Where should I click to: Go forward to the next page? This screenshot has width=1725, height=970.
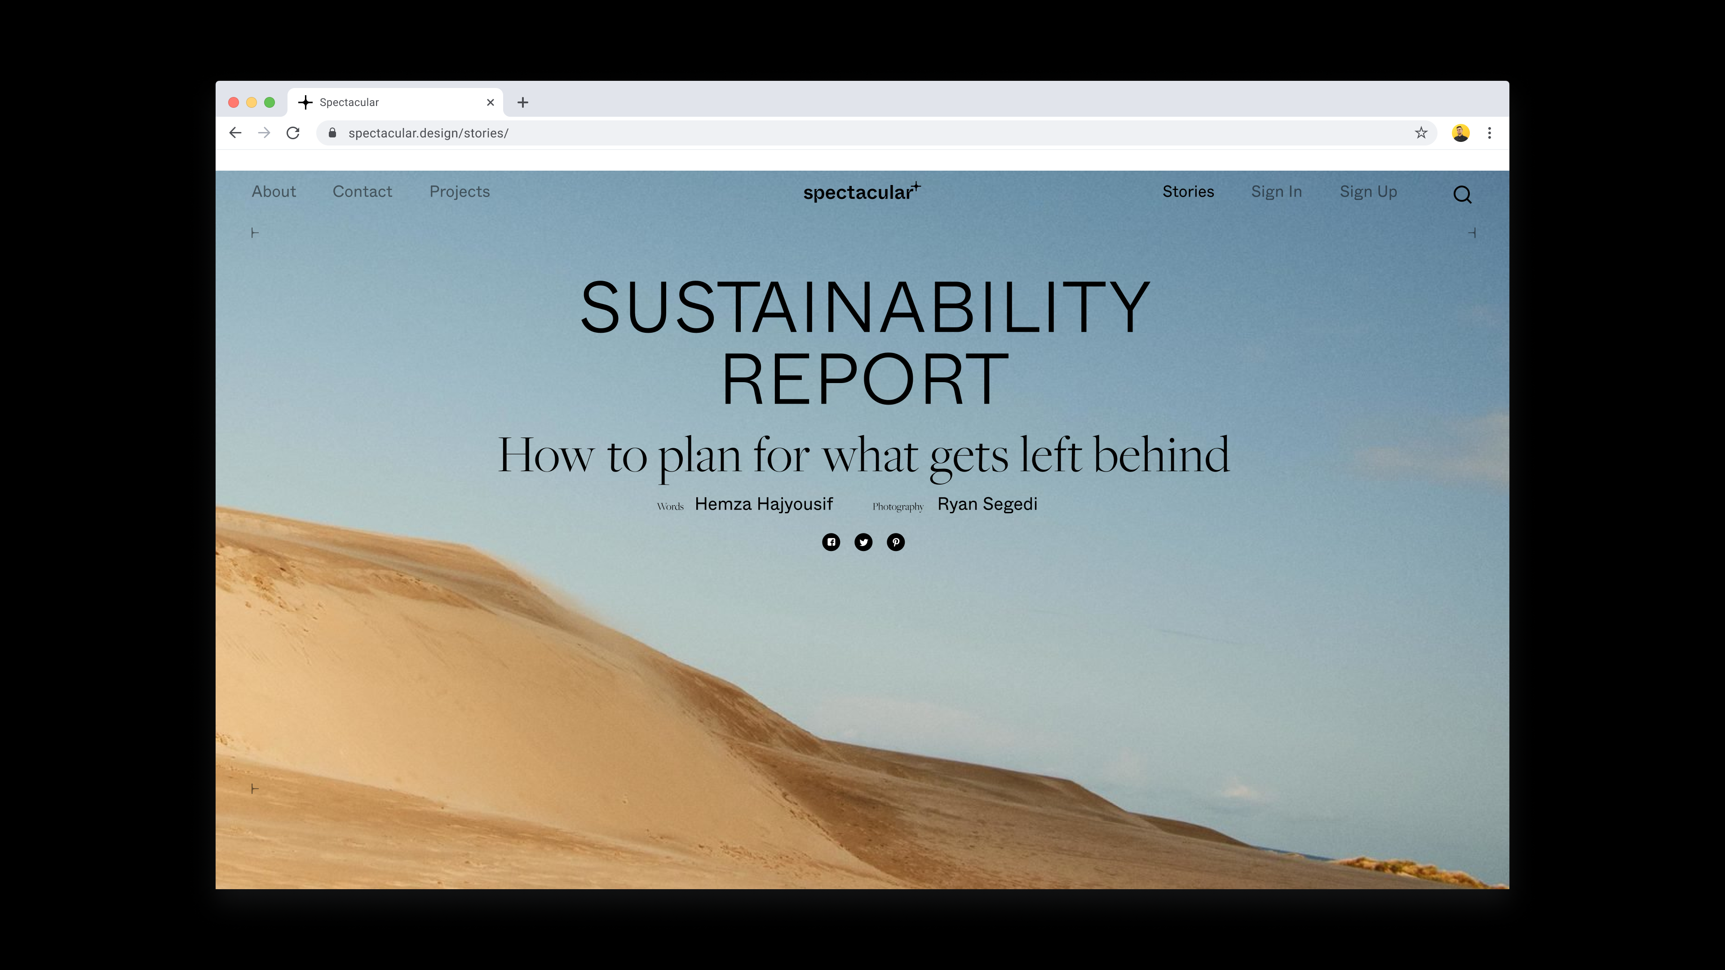pos(264,132)
